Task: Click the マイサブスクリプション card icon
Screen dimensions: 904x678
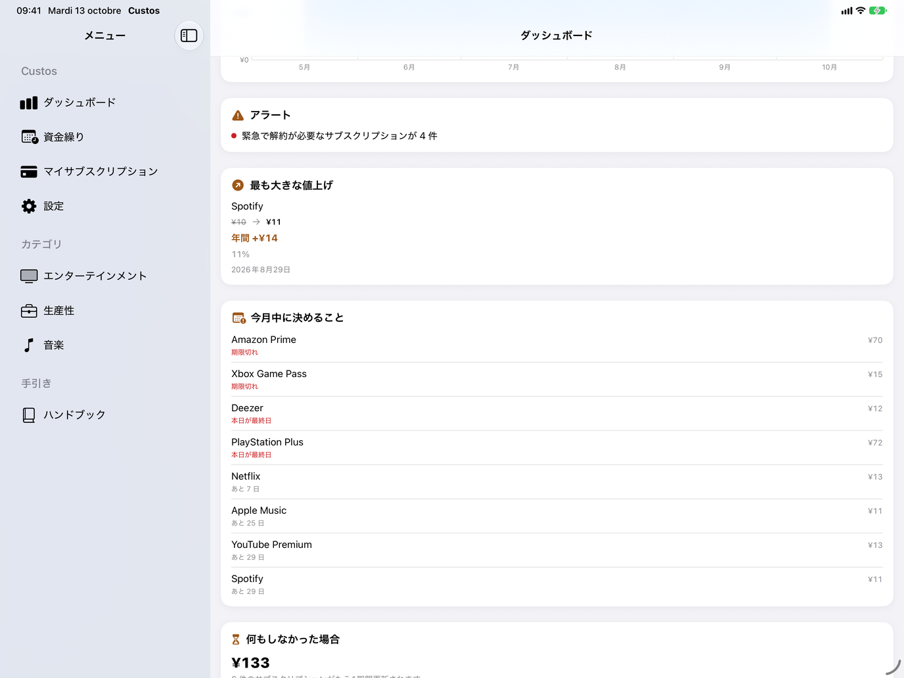Action: click(29, 171)
